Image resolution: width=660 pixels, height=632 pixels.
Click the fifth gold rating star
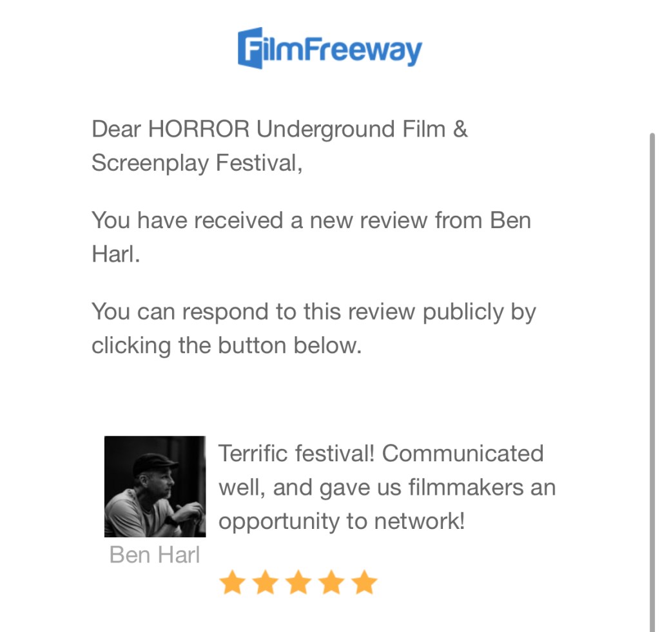click(365, 582)
